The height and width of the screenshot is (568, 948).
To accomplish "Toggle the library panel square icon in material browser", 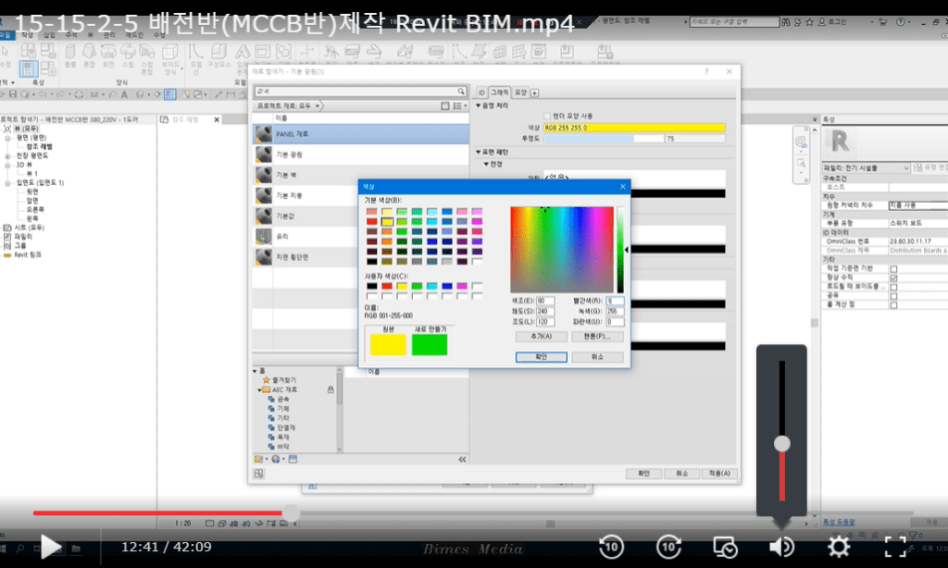I will (x=445, y=105).
